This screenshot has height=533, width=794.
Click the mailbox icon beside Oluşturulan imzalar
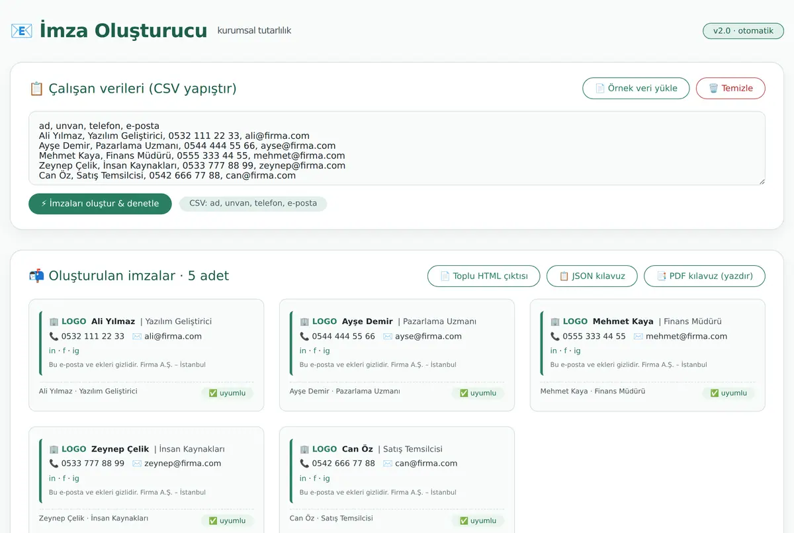[36, 276]
